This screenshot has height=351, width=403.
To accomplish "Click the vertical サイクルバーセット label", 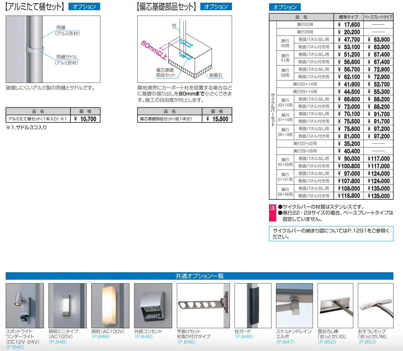I will (273, 110).
